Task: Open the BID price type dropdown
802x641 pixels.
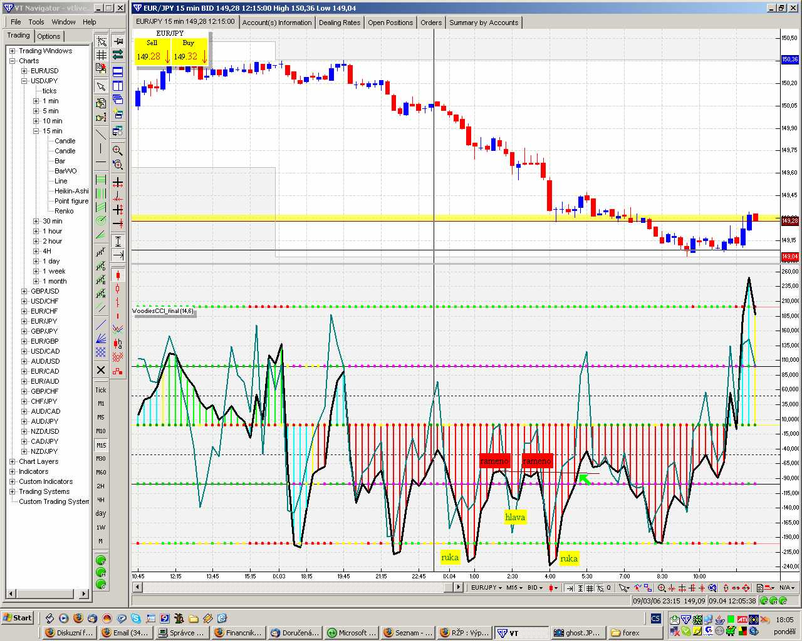Action: pos(535,588)
